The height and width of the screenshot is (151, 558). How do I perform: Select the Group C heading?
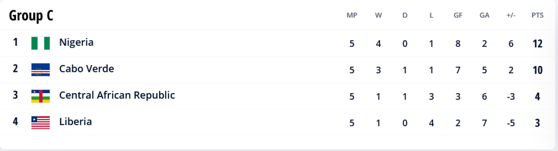click(31, 15)
